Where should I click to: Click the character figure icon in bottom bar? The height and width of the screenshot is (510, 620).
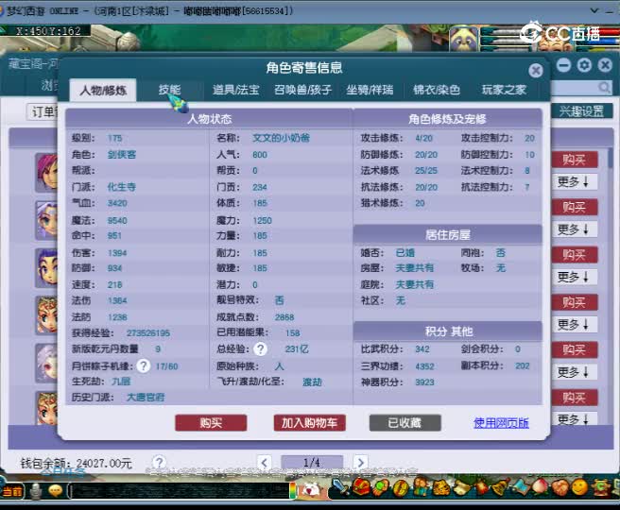pyautogui.click(x=421, y=486)
